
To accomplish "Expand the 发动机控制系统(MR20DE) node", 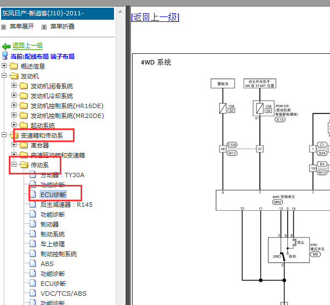I will pos(14,115).
